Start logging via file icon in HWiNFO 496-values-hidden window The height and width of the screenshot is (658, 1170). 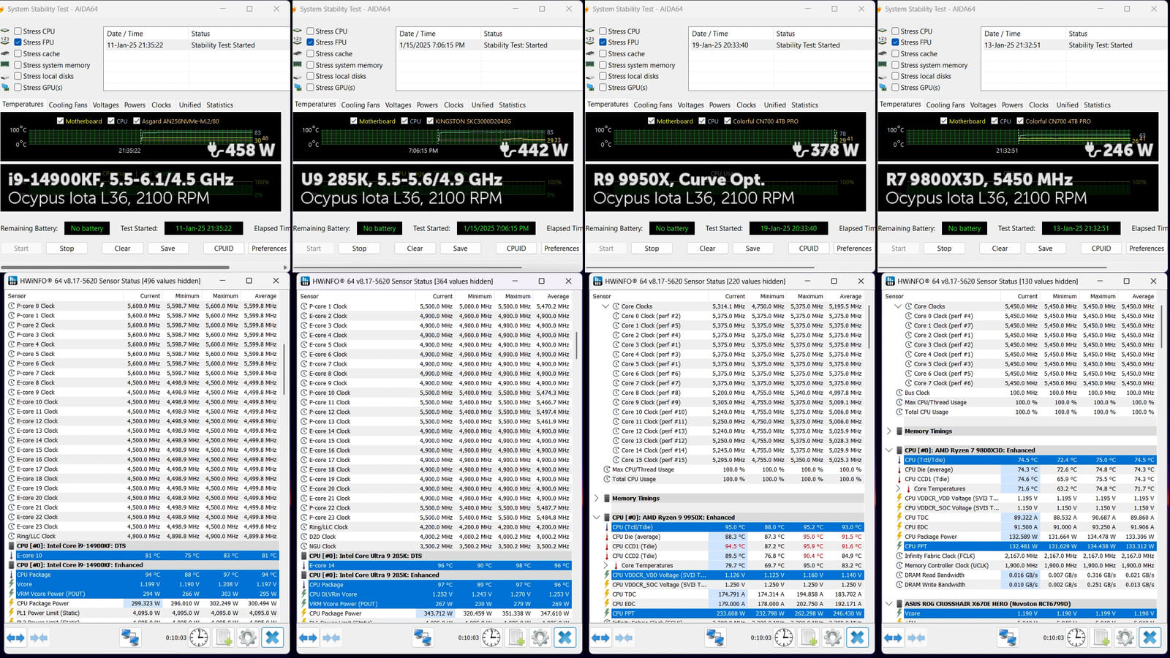[x=224, y=638]
